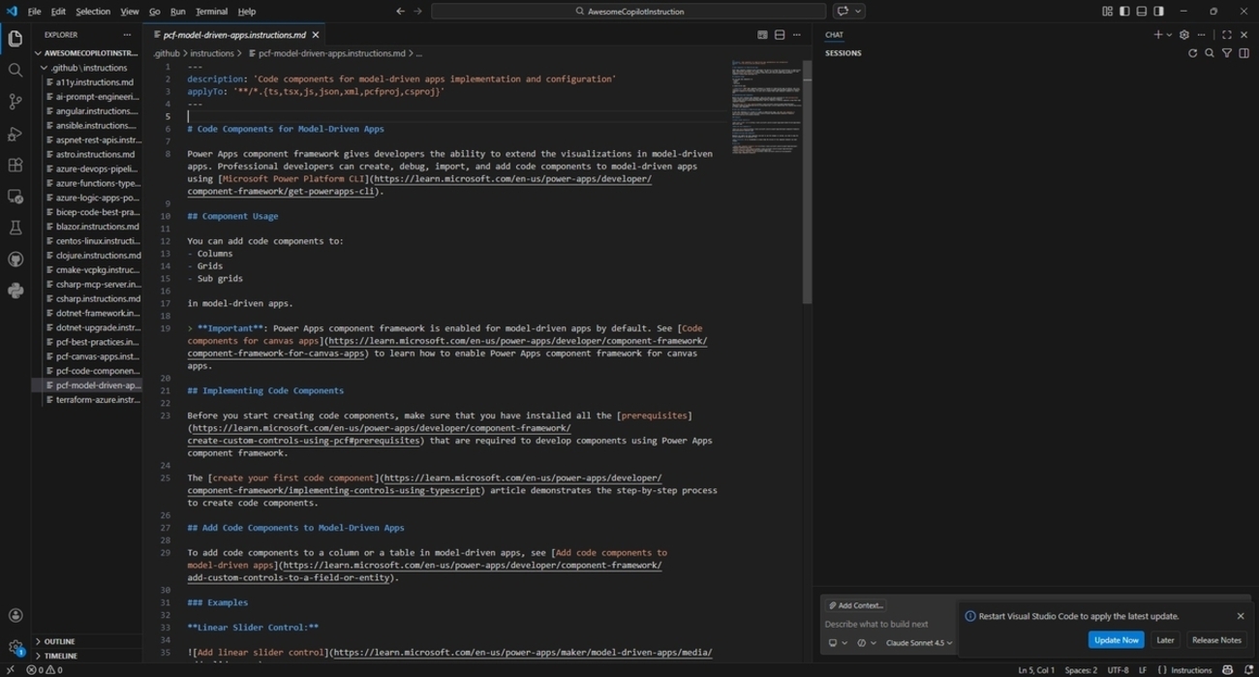Click the Update Now button
The width and height of the screenshot is (1259, 677).
pos(1116,640)
